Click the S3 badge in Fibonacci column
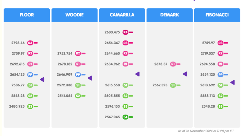242x136 pixels. point(220,106)
